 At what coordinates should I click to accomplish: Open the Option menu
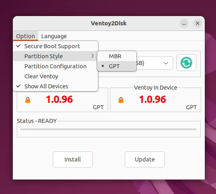(26, 36)
